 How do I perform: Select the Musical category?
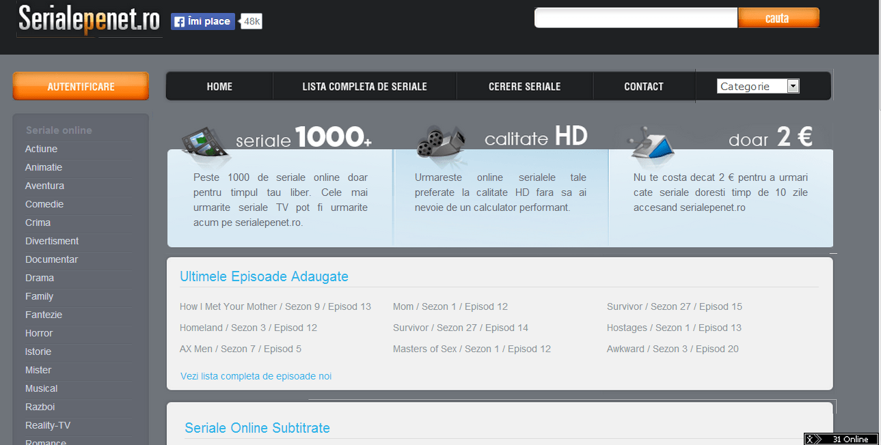pyautogui.click(x=41, y=388)
